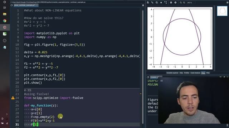
Task: Open the Variable explorer tab
Action: pyautogui.click(x=172, y=73)
